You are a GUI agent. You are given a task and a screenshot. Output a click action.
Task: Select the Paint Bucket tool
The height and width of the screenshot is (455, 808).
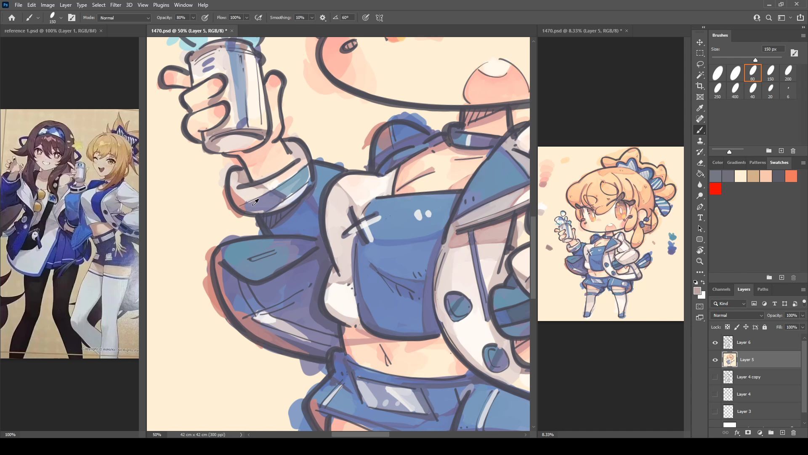point(700,174)
